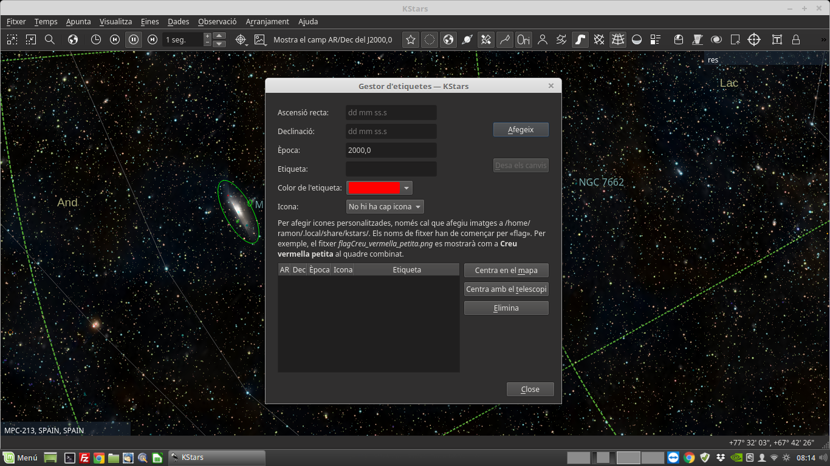Screen dimensions: 830x466
Task: Toggle constellation lines icon
Action: 505,39
